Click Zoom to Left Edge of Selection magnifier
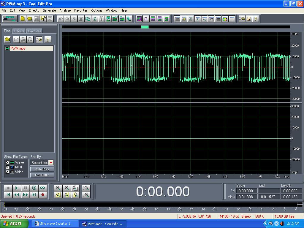 point(67,195)
